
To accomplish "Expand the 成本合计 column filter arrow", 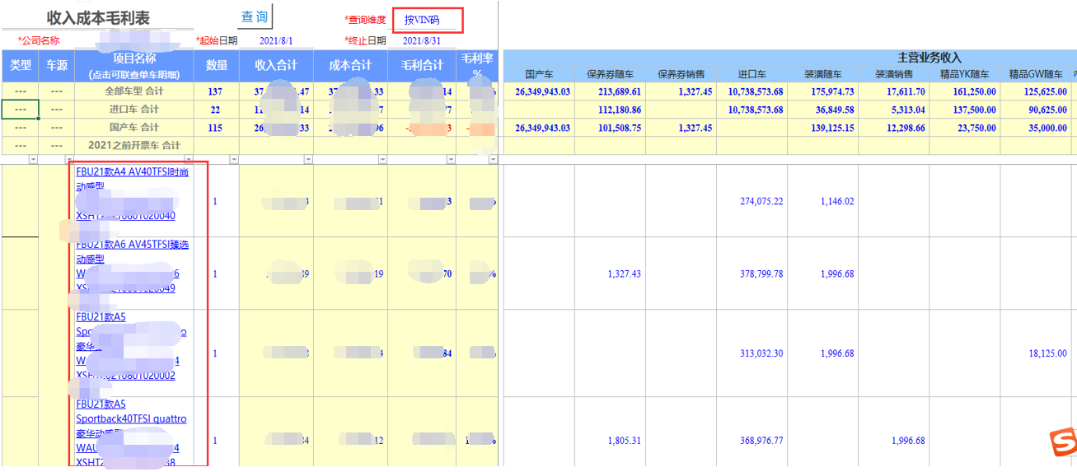I will click(x=382, y=159).
